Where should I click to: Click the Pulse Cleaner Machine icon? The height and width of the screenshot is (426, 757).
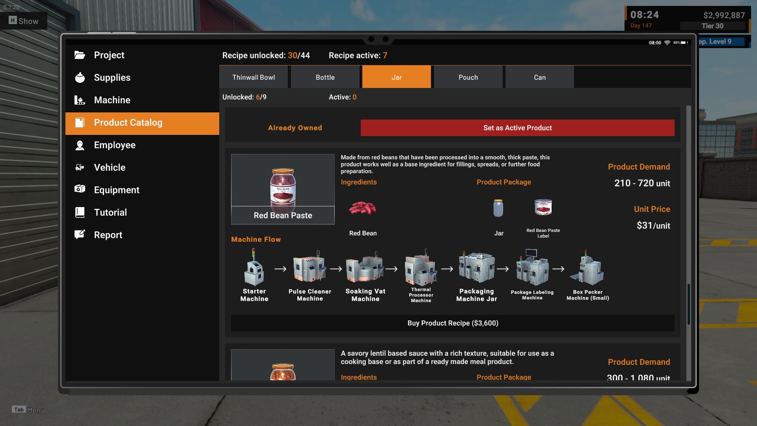pos(310,268)
